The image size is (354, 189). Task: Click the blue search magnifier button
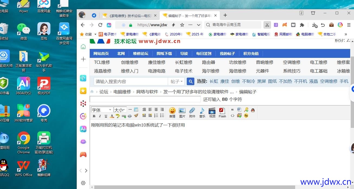pyautogui.click(x=191, y=81)
